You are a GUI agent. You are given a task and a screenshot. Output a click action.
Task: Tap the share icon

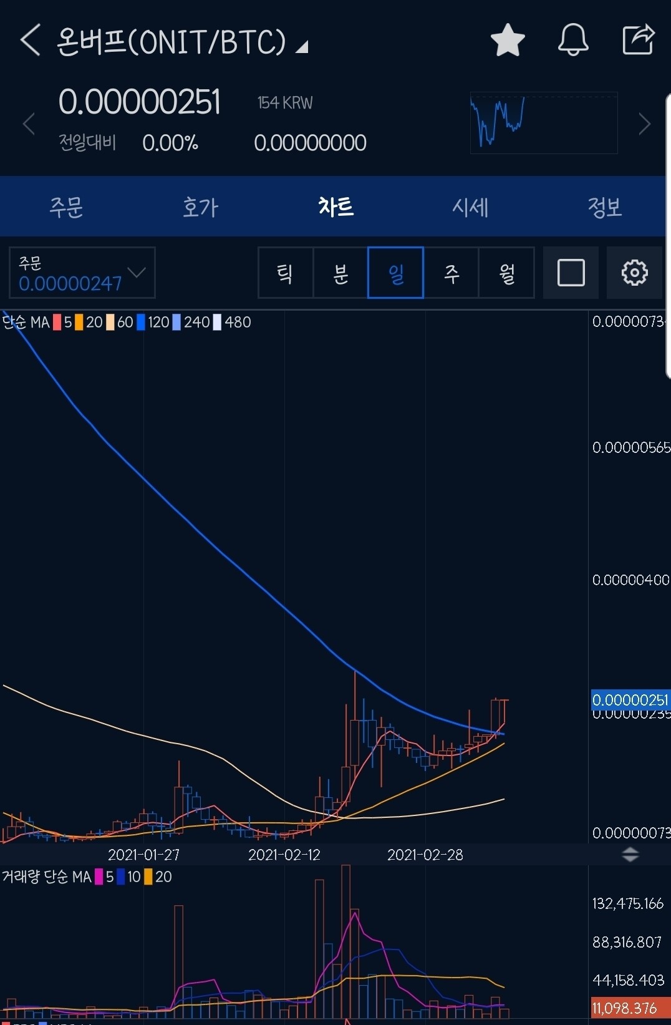[638, 41]
